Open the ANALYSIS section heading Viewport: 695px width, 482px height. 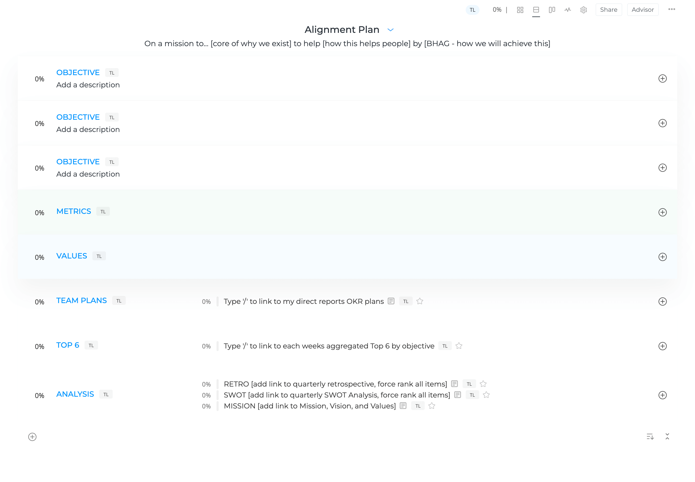75,394
